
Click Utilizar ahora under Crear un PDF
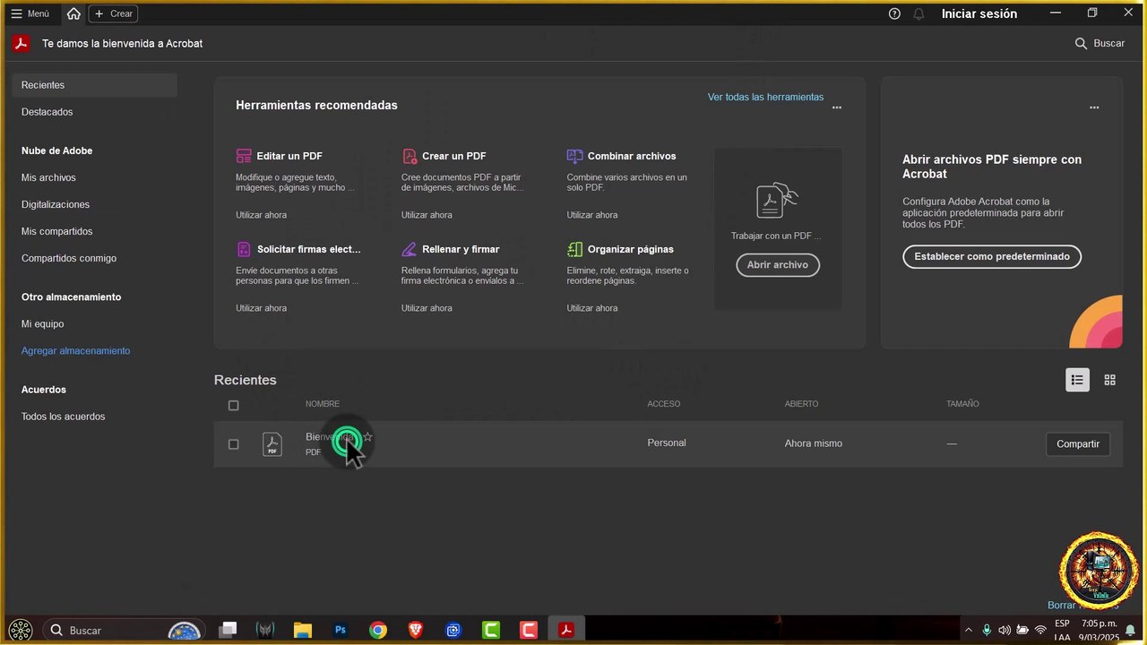click(427, 215)
